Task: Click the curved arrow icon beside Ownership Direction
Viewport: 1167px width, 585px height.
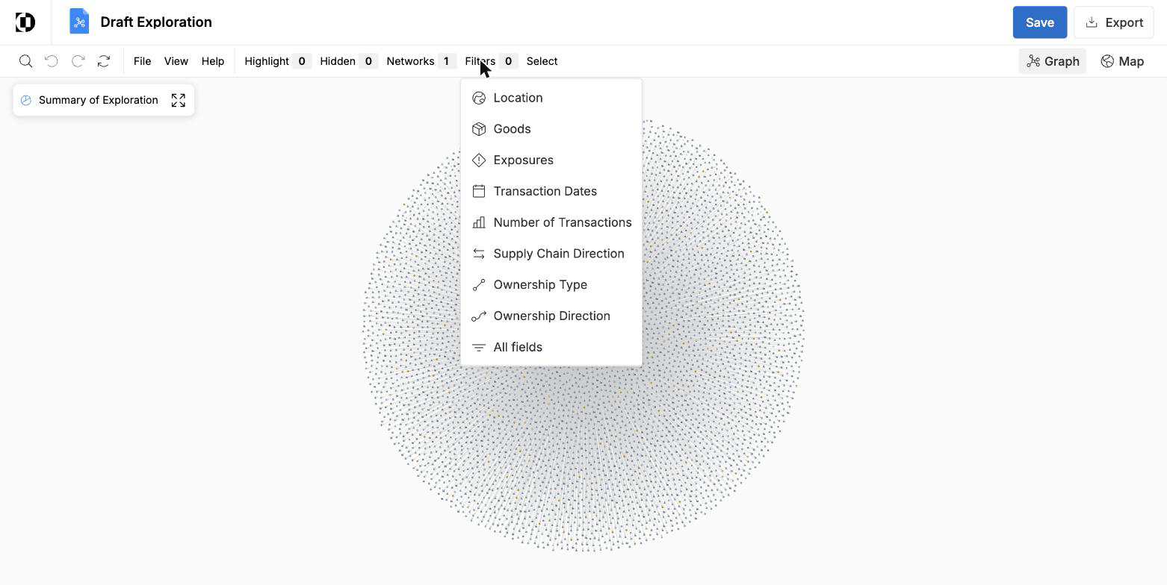Action: tap(479, 316)
